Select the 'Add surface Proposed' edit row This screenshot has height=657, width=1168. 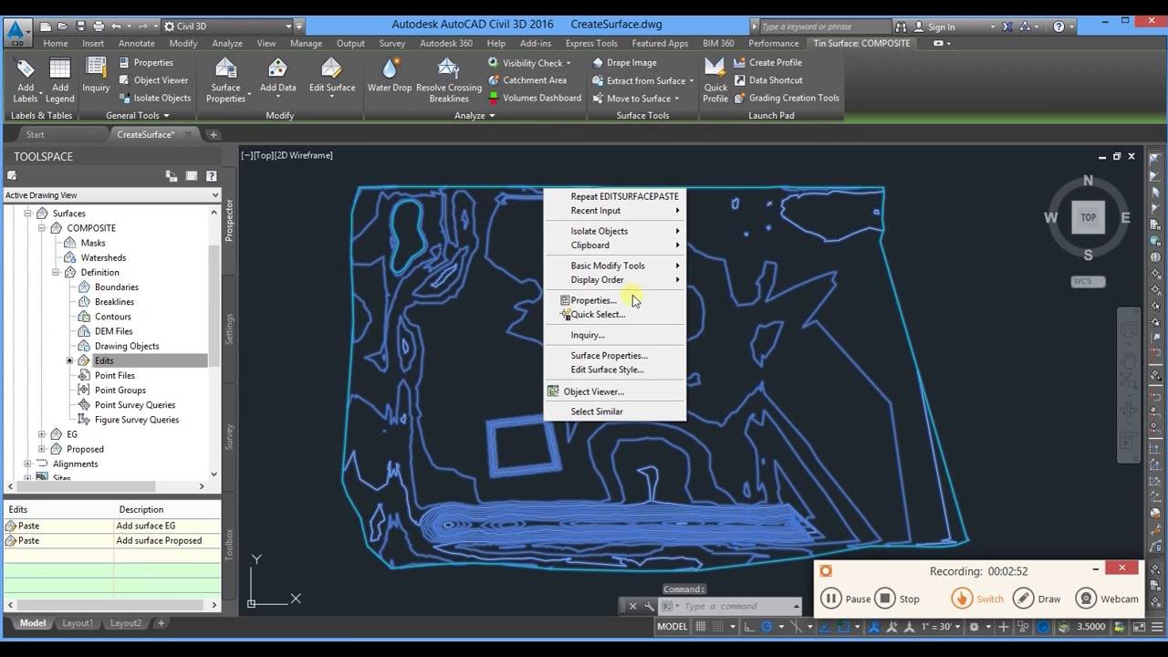(x=111, y=540)
